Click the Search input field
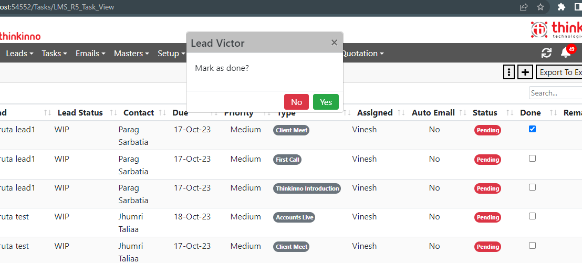Screen dimensions: 582x263 (556, 93)
